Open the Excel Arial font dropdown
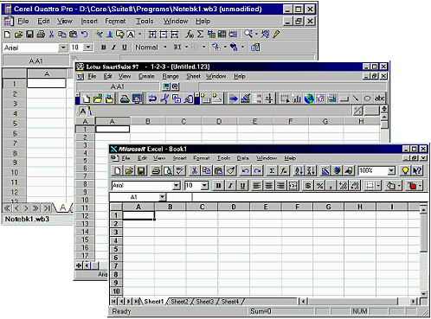This screenshot has height=319, width=431. click(x=177, y=186)
